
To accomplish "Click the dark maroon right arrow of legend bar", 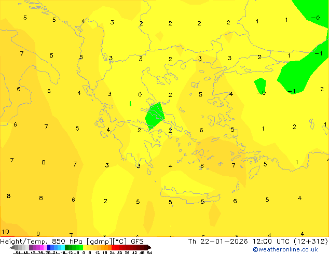I will (149, 247).
